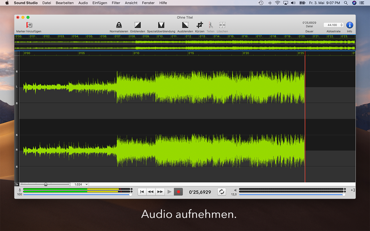Select the Kürzen crop tool
This screenshot has width=370, height=231.
coord(200,25)
